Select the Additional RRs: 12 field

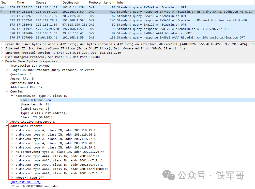click(x=26, y=87)
